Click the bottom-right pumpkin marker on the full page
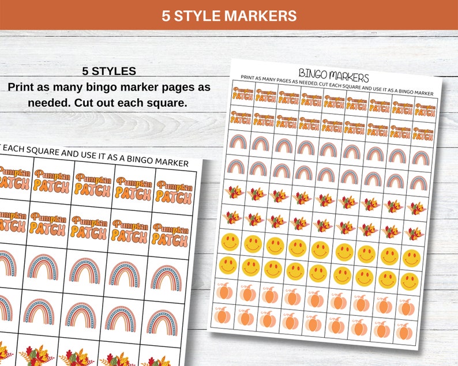458x366 pixels. coord(404,332)
